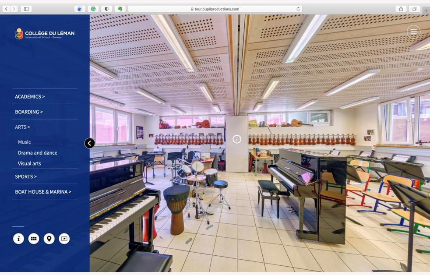The image size is (430, 275).
Task: Click the address bar showing tour.pupilproductions.com
Action: pos(215,9)
